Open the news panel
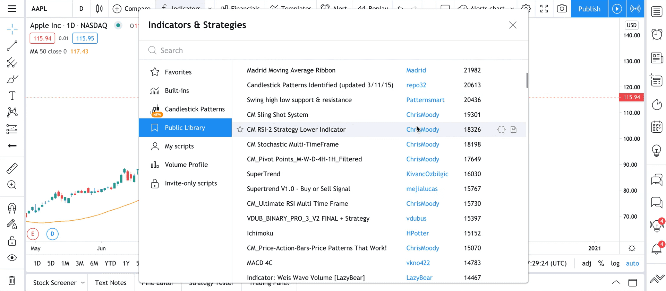Viewport: 666px width, 291px height. [x=657, y=58]
